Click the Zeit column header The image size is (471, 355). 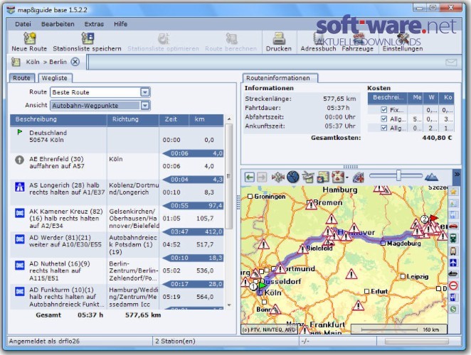coord(174,119)
